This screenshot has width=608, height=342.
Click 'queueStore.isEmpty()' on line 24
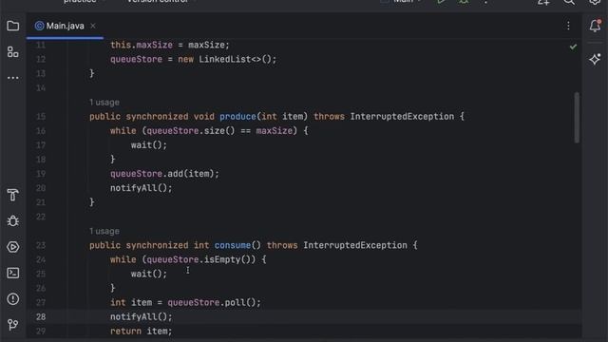(199, 259)
